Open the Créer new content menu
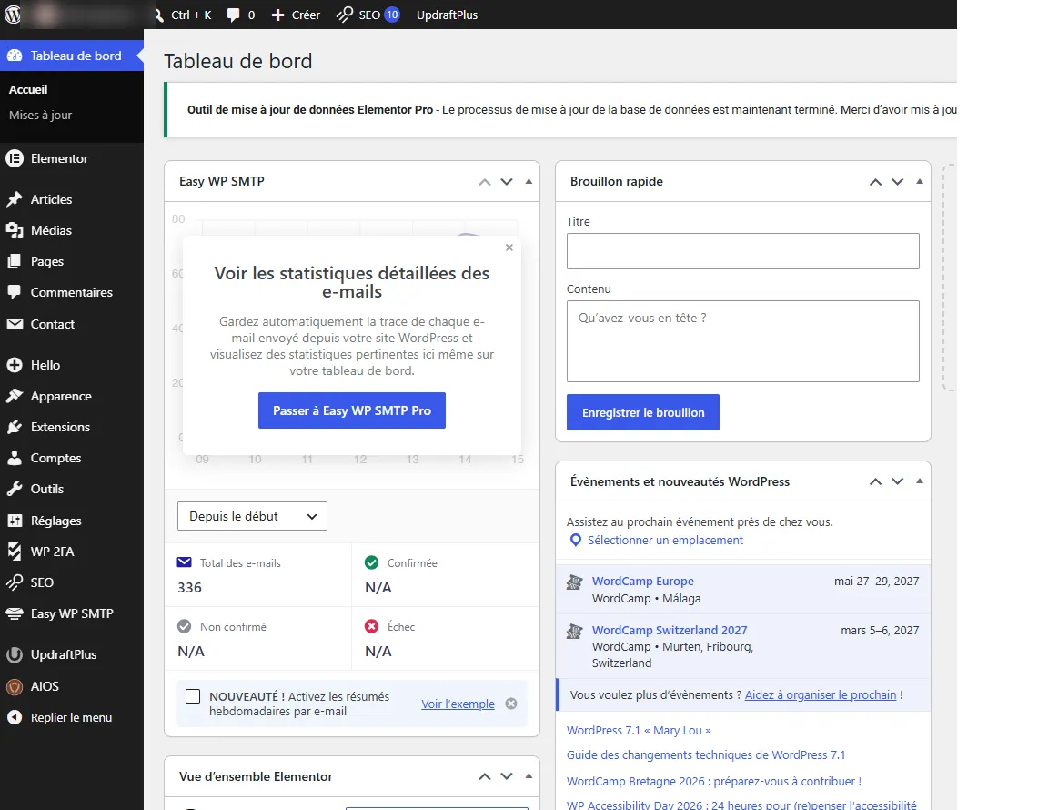Image resolution: width=1048 pixels, height=810 pixels. 296,15
